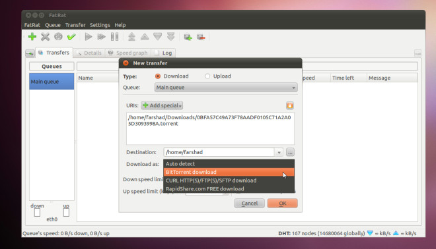Click the move down triangle icon
The width and height of the screenshot is (436, 249).
158,37
